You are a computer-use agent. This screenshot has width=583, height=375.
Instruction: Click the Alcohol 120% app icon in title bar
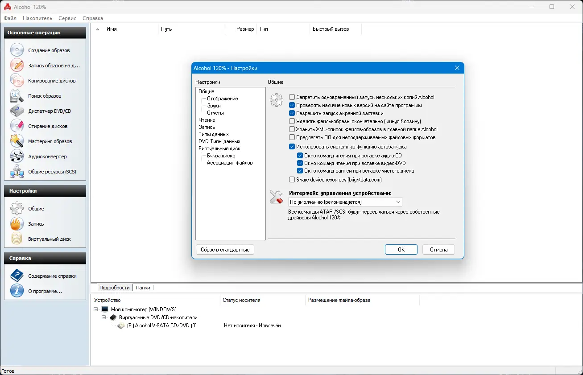7,7
